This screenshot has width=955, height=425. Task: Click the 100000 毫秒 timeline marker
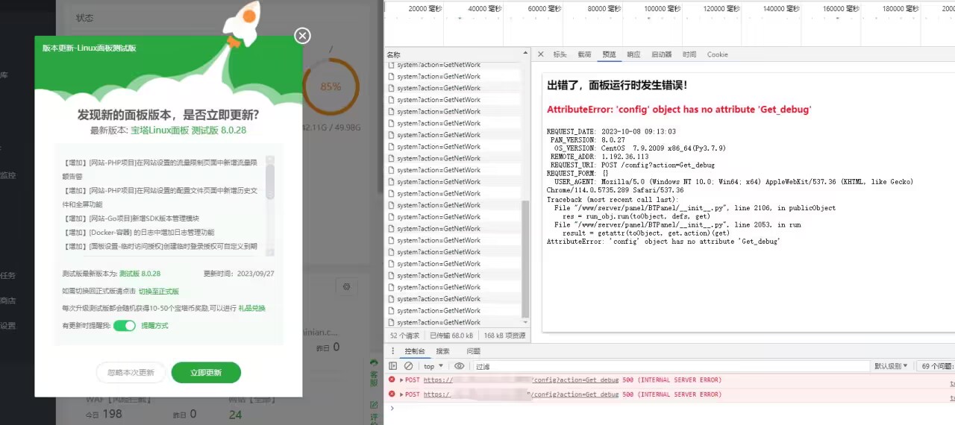tap(664, 9)
